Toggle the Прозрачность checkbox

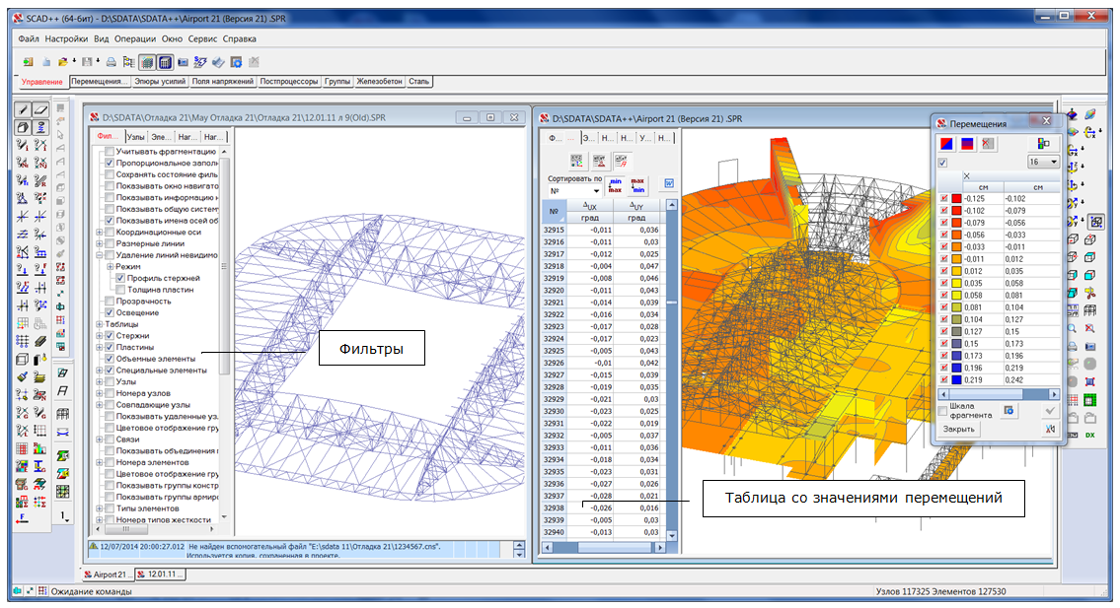[111, 301]
